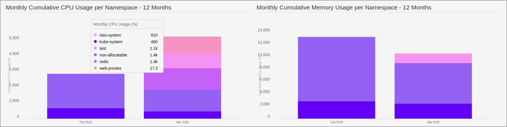Click the web-proxies color dot in tooltip
This screenshot has width=507, height=127.
tap(95, 68)
